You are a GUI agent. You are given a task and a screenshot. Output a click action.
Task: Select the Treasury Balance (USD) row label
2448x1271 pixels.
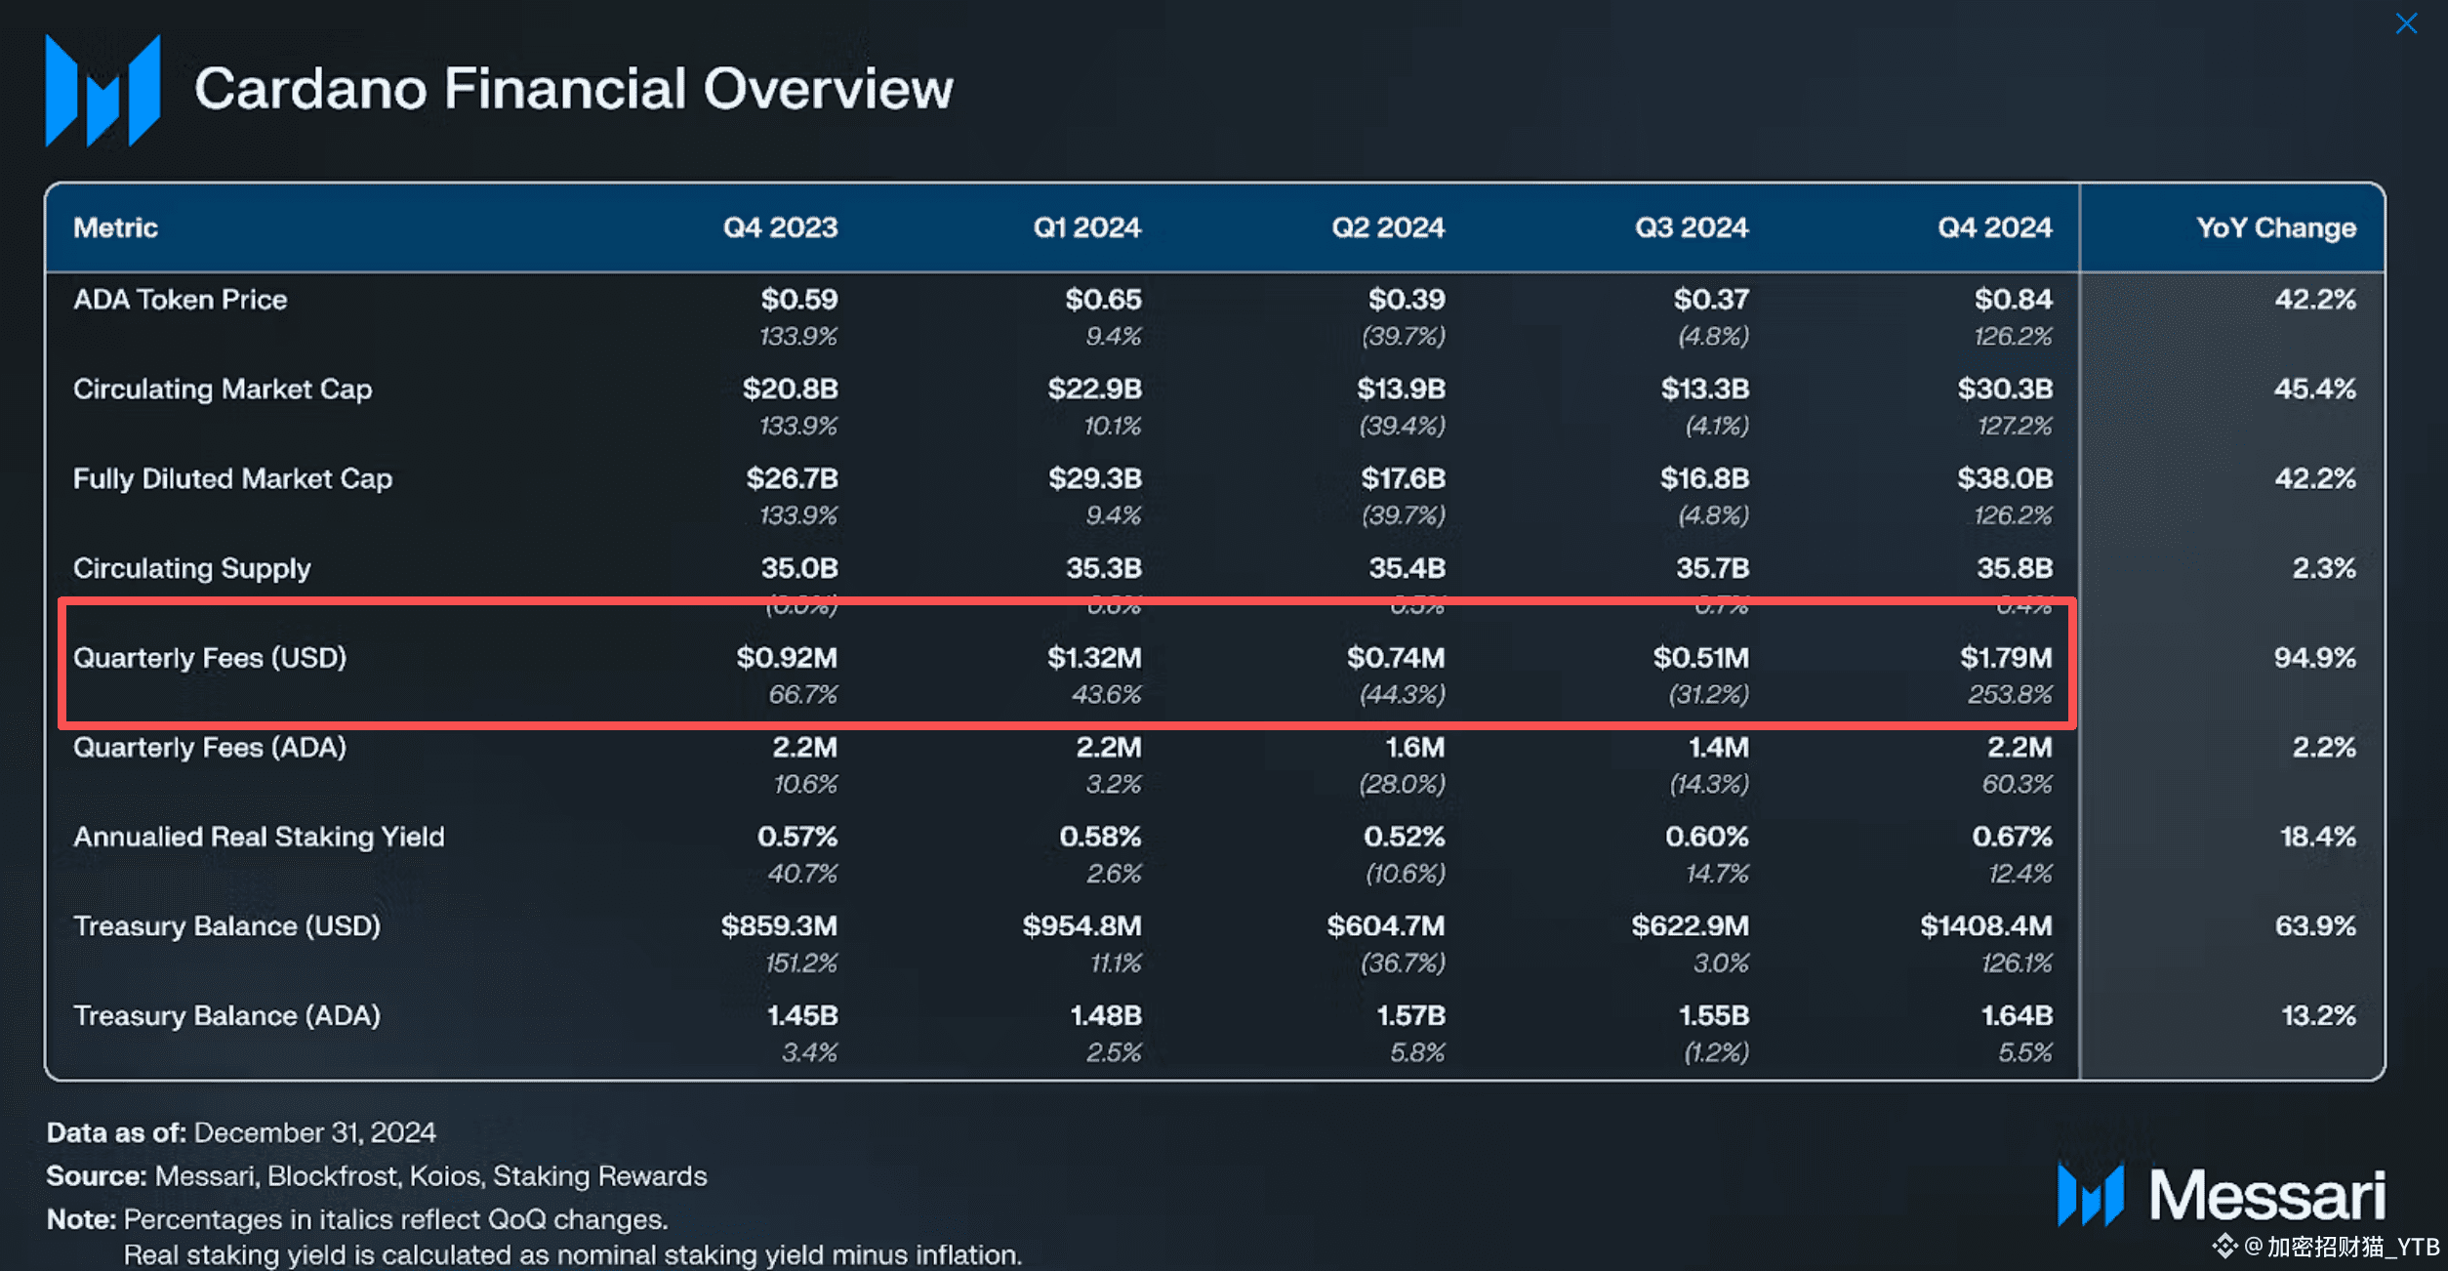(226, 925)
